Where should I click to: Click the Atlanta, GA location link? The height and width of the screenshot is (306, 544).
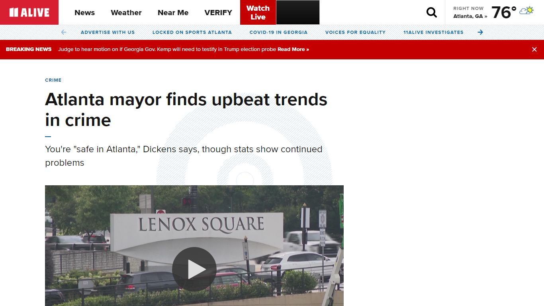(x=470, y=16)
